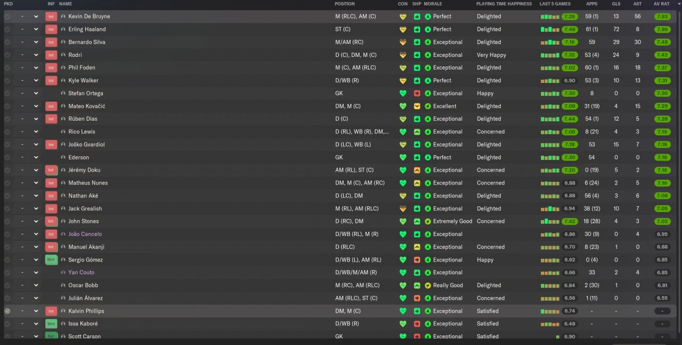
Task: Open Stefan Ortega's player profile
Action: (x=86, y=94)
